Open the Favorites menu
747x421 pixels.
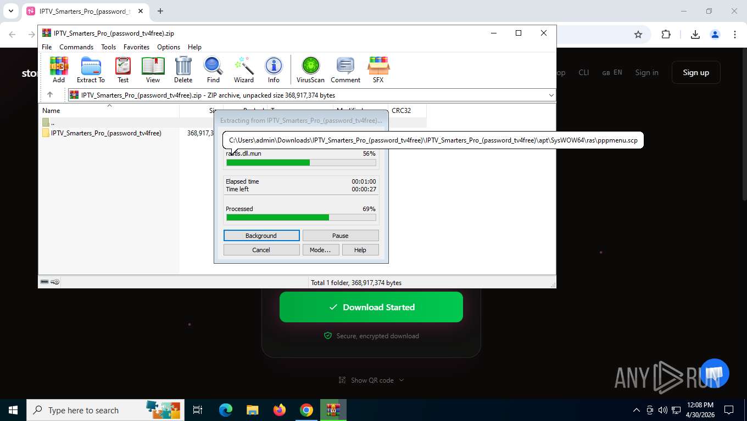pos(136,47)
